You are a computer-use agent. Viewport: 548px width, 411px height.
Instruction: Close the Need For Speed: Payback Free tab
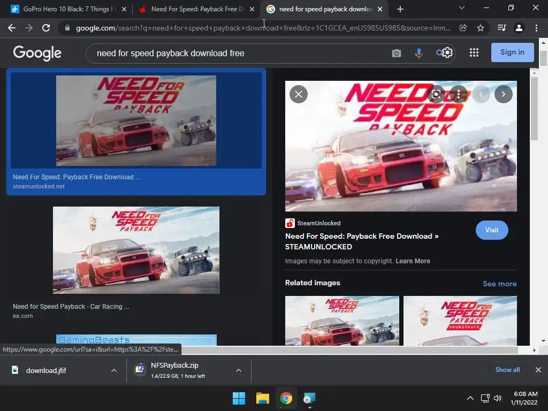(252, 9)
